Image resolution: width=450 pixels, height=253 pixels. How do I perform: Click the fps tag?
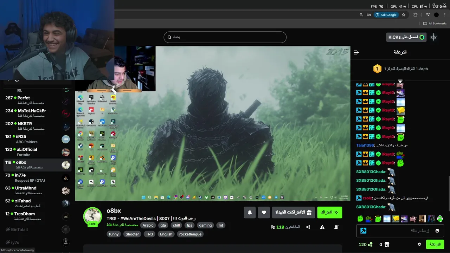click(189, 225)
